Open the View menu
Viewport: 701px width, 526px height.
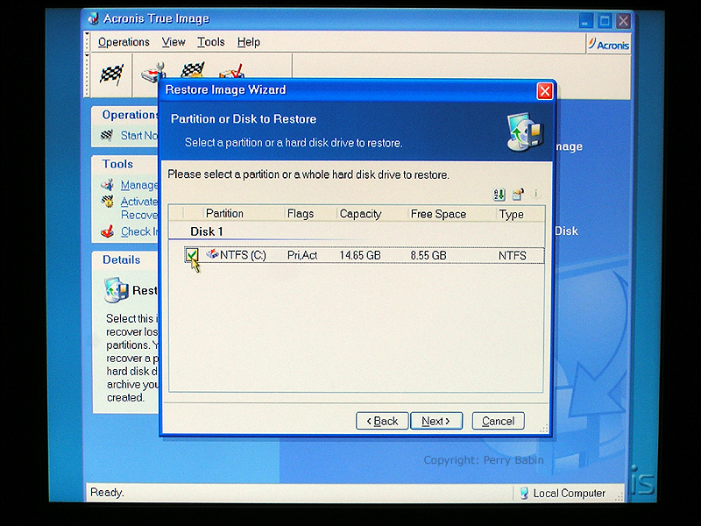(173, 42)
